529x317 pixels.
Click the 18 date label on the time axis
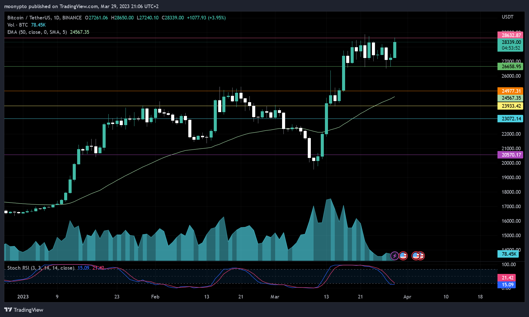(x=480, y=297)
